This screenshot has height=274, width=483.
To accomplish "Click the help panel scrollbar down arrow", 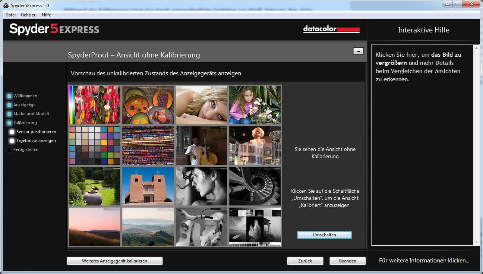I will (x=476, y=242).
